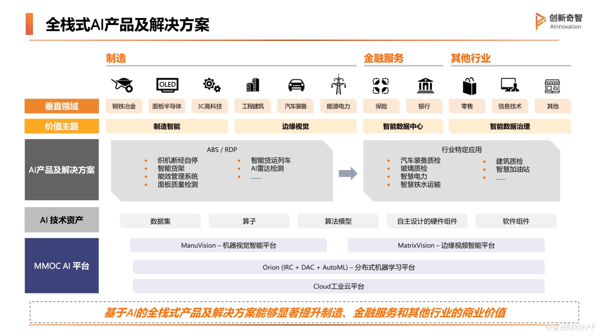Viewport: 600px width, 336px height.
Task: Click the dark gray AI产品及解决方案 row label
Action: (62, 170)
